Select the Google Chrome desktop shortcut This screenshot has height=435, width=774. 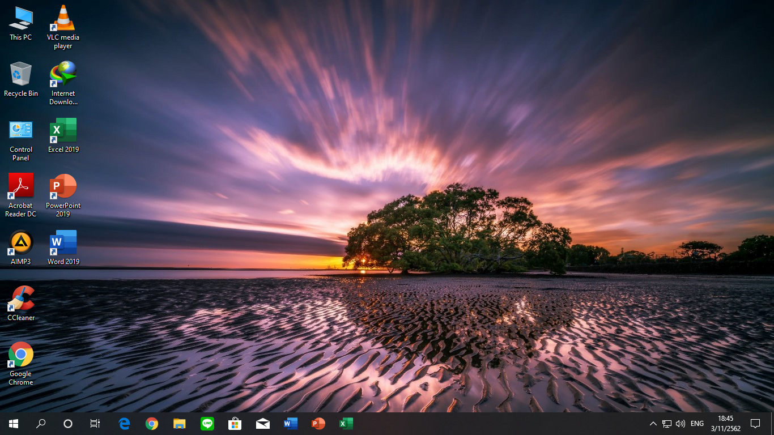click(21, 364)
